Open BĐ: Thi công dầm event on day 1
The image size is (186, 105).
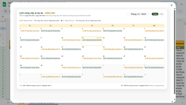[30, 31]
